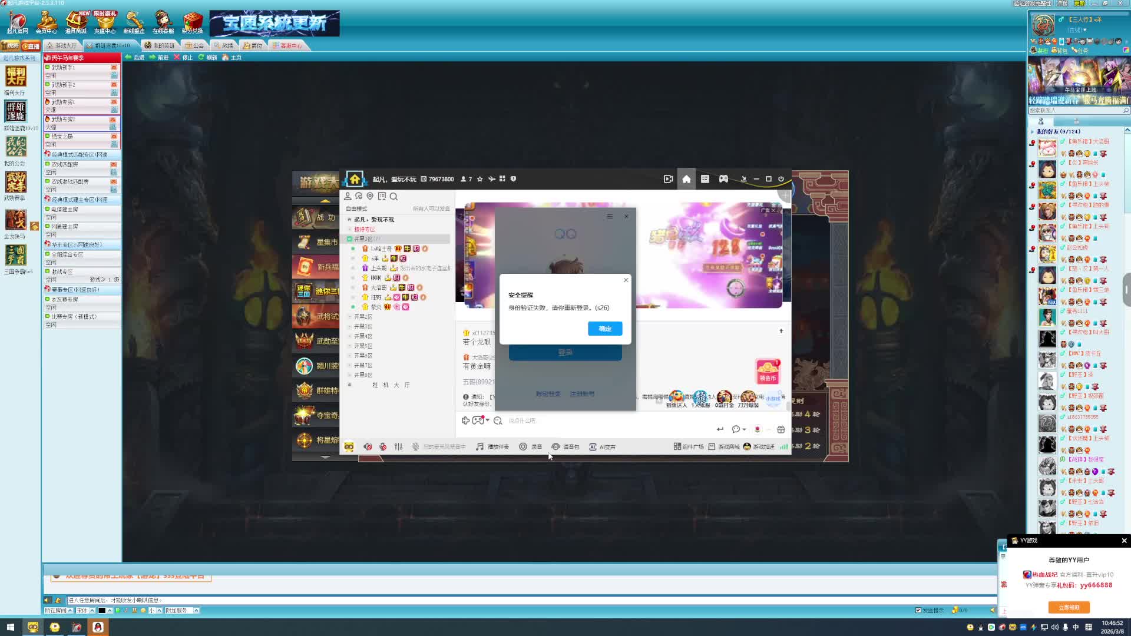Viewport: 1131px width, 636px height.
Task: Click the 断线重连 reconnect icon
Action: click(134, 22)
